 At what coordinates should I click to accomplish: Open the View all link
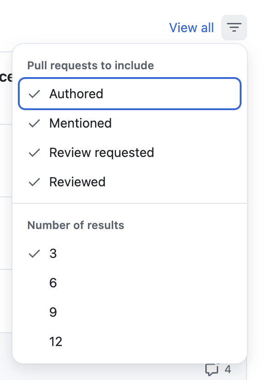(192, 28)
